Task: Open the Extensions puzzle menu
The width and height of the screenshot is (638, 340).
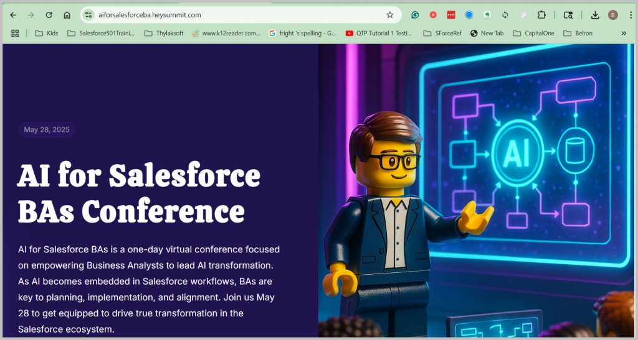Action: pos(541,15)
